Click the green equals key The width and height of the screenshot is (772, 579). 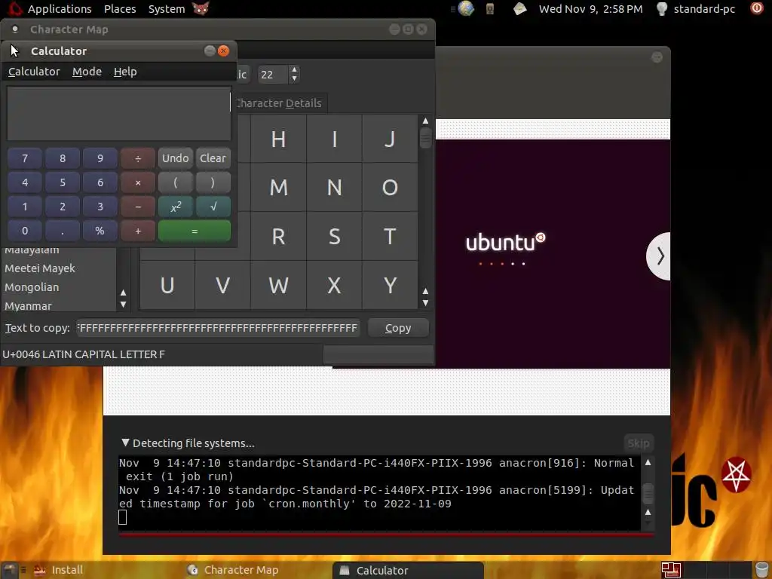coord(195,231)
